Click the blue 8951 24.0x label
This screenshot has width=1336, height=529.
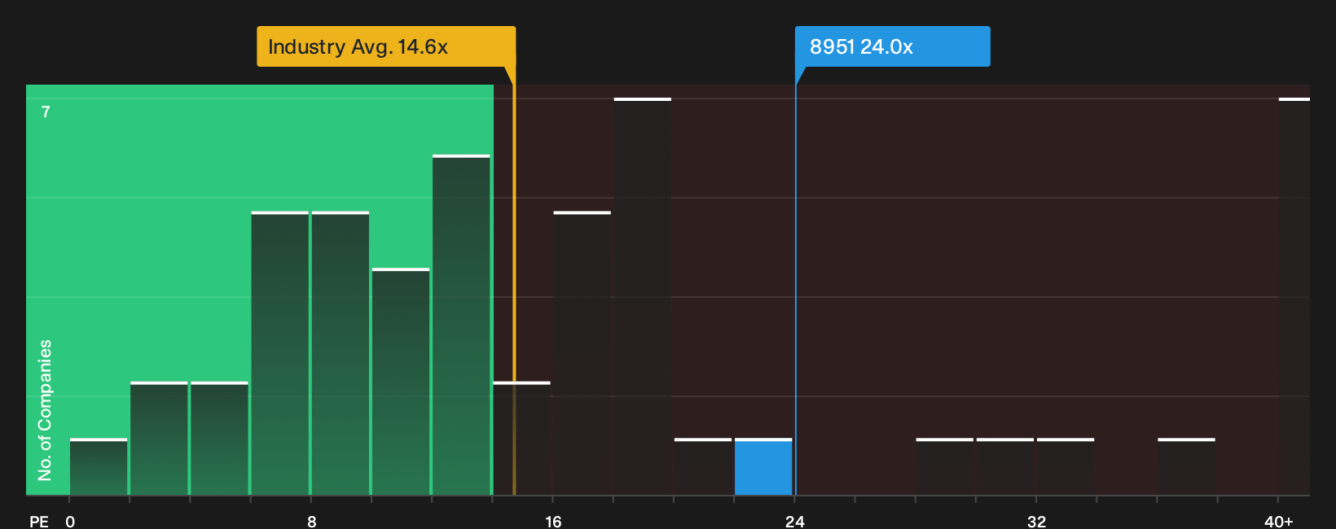coord(893,46)
